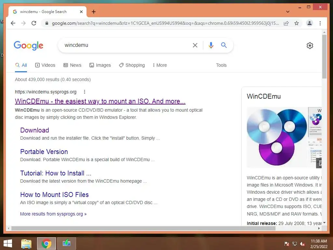
Task: Open Google quick settings gear
Action: point(310,46)
